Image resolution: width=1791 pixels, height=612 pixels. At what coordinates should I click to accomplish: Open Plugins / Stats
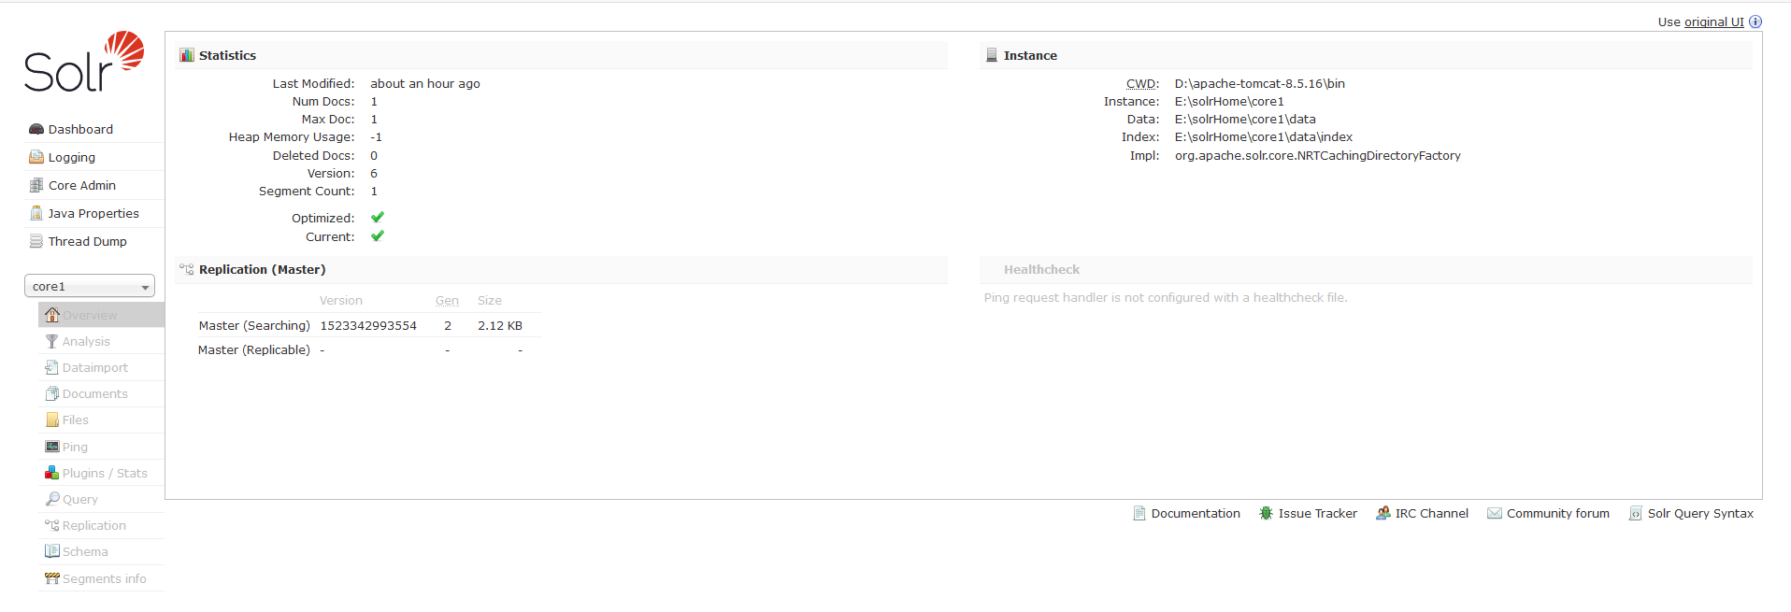point(105,473)
